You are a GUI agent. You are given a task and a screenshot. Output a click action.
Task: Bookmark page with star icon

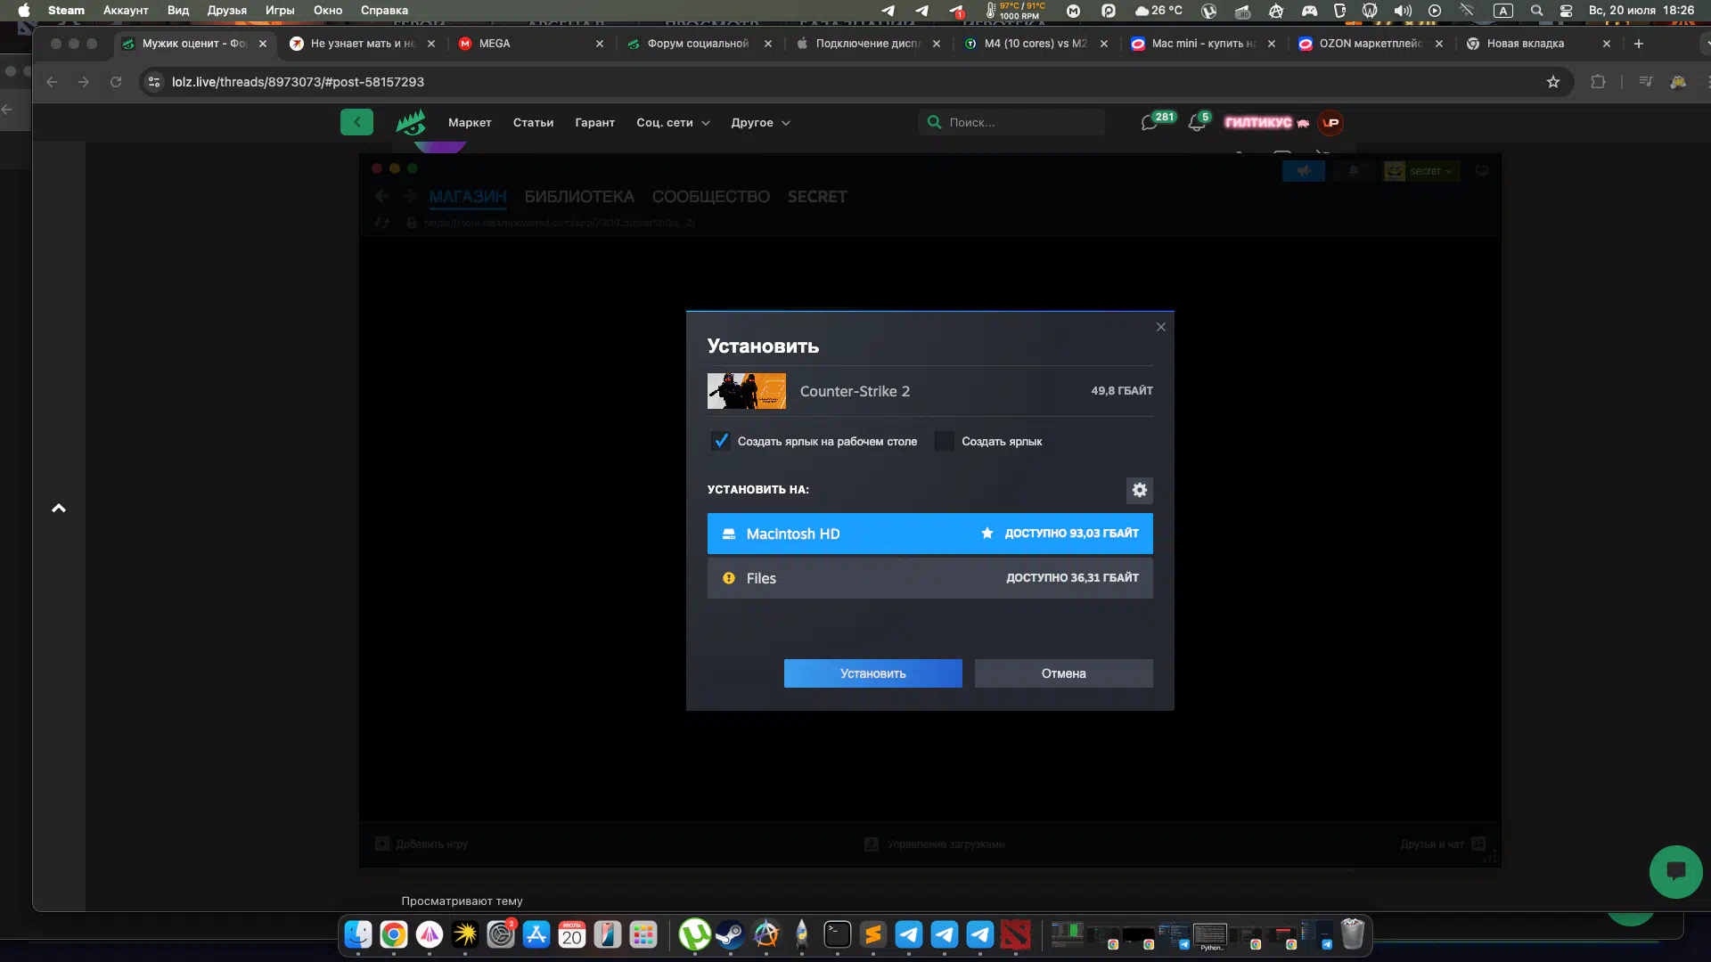tap(1553, 82)
